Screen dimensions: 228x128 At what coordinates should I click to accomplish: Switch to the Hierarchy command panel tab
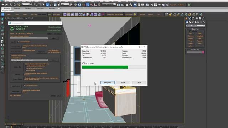pos(193,18)
